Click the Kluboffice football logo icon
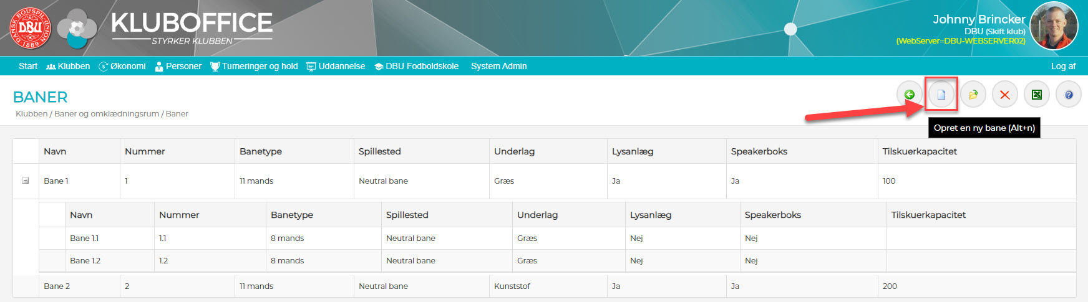Viewport: 1088px width, 302px height. [x=77, y=29]
